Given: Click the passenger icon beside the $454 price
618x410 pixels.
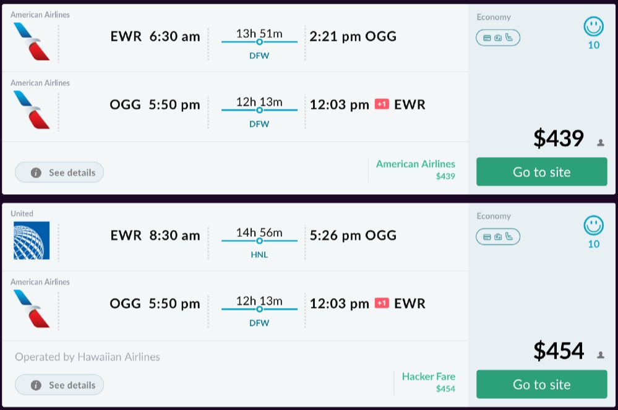Looking at the screenshot, I should [x=600, y=355].
